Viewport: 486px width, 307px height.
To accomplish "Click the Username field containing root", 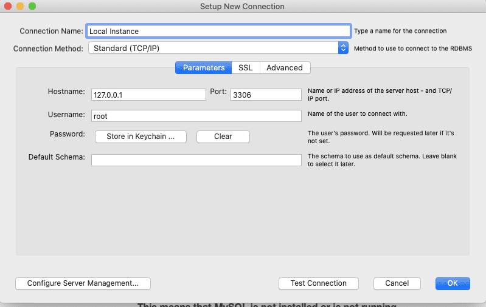I will 196,116.
